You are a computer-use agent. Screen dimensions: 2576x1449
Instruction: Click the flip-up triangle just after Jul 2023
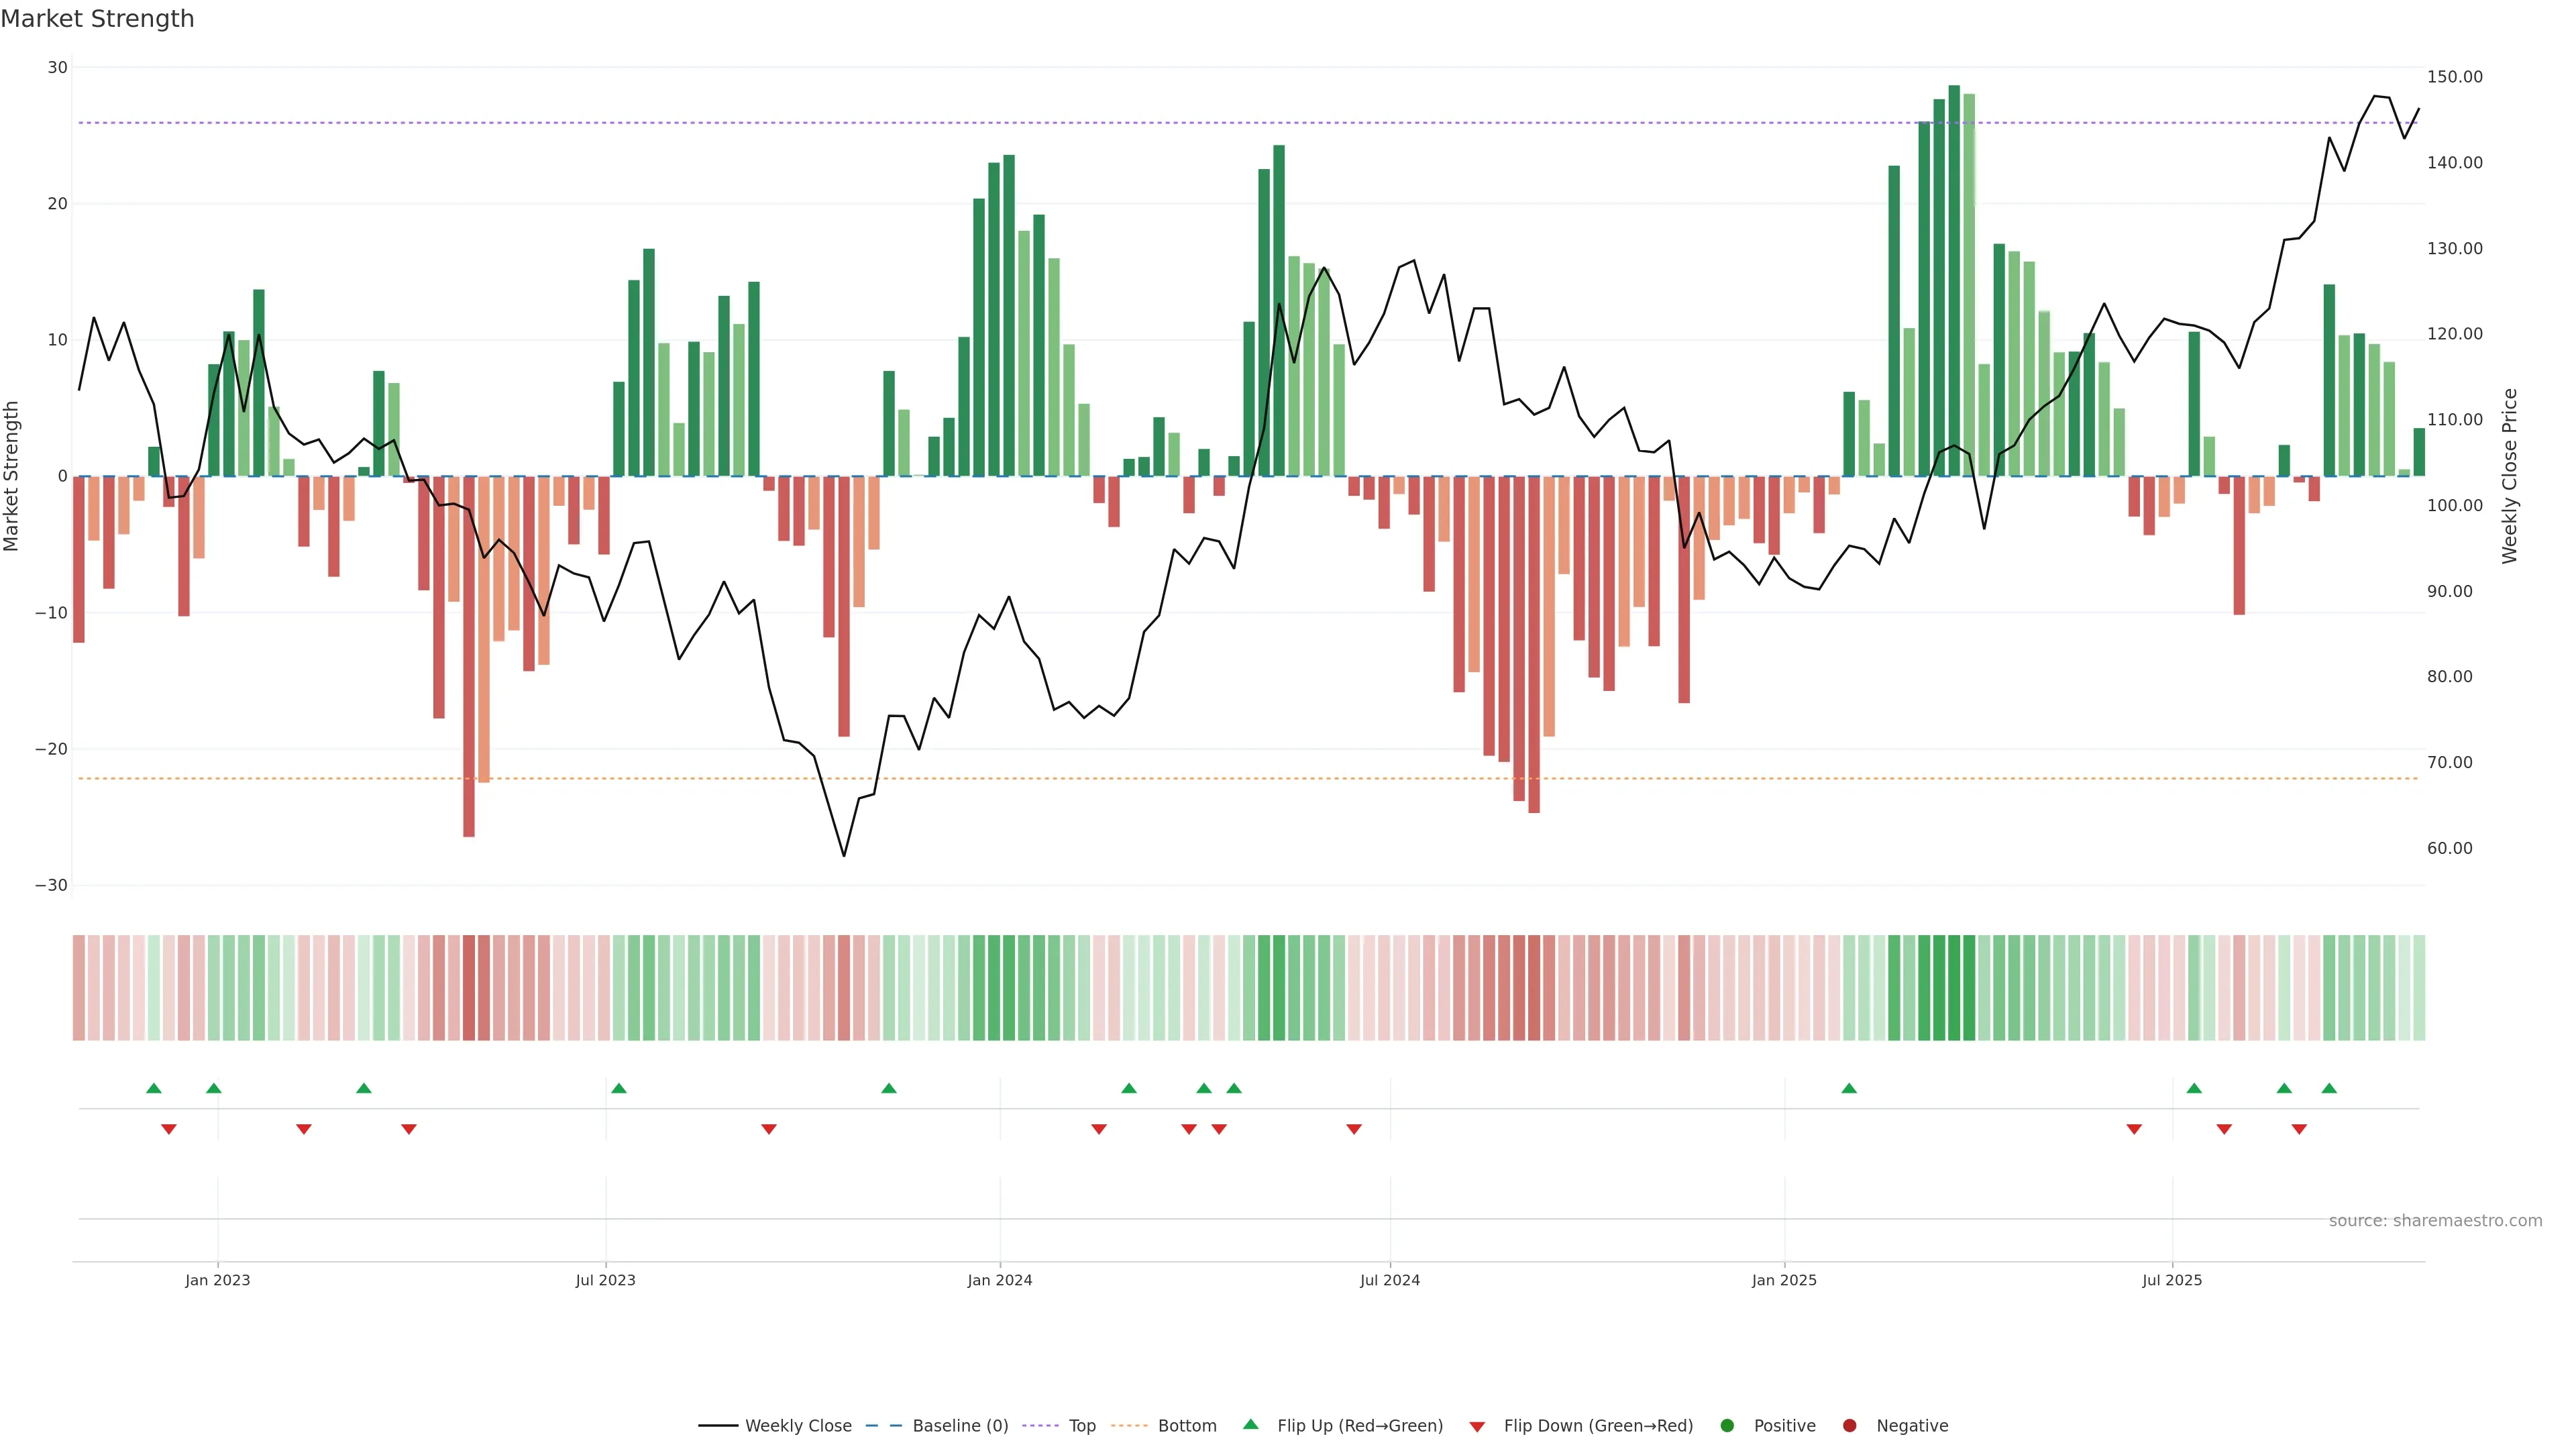[619, 1088]
